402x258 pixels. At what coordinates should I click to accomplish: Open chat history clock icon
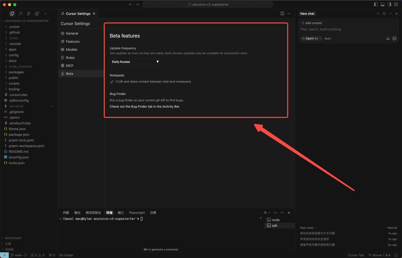(x=384, y=13)
